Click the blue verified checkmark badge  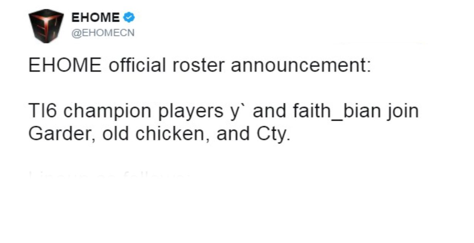[129, 17]
